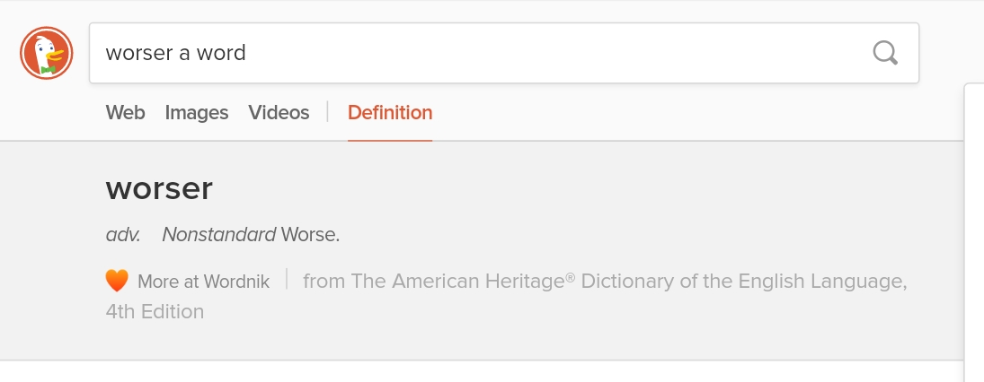Click the divider between Videos and Definition
984x382 pixels.
point(328,111)
